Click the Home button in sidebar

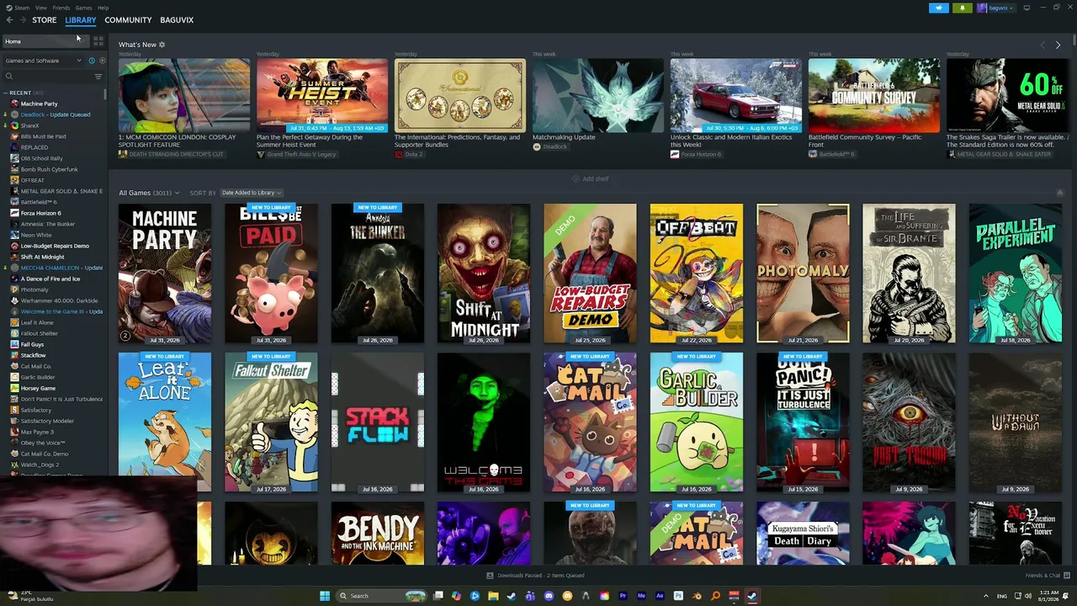coord(45,41)
